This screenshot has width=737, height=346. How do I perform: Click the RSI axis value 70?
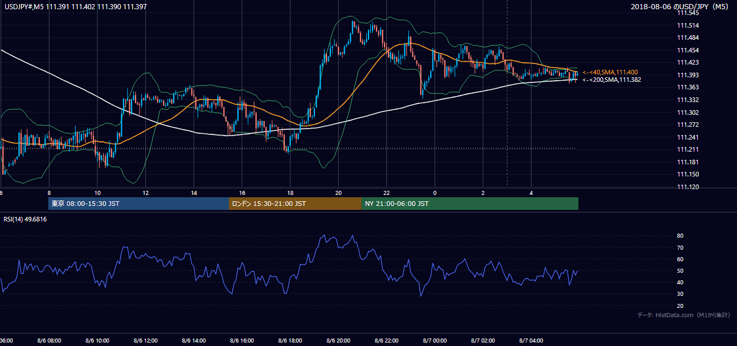coord(680,247)
